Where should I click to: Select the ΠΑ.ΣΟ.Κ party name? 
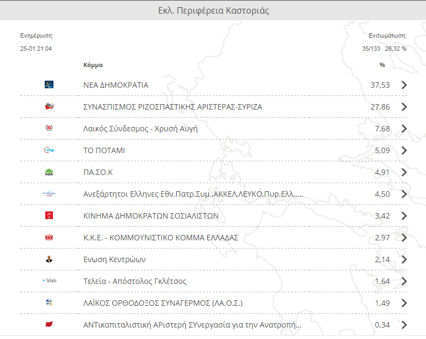click(x=98, y=172)
